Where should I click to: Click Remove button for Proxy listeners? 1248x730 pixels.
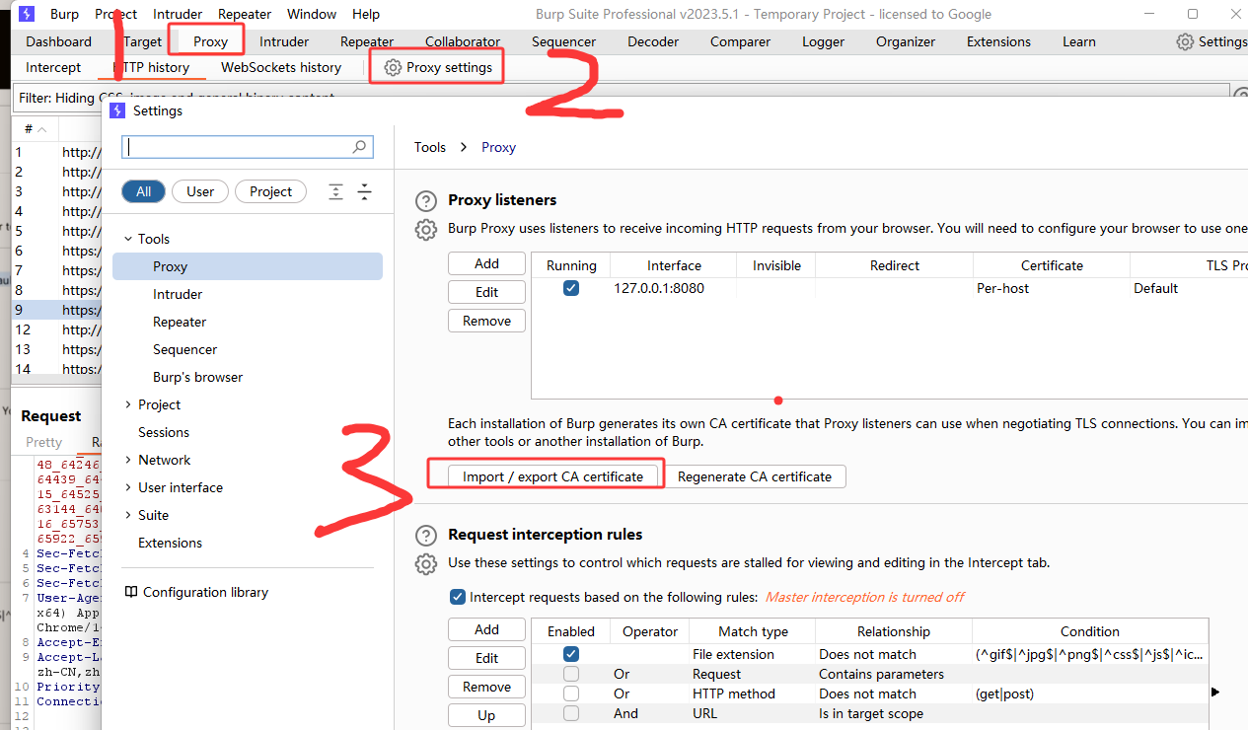pos(486,321)
